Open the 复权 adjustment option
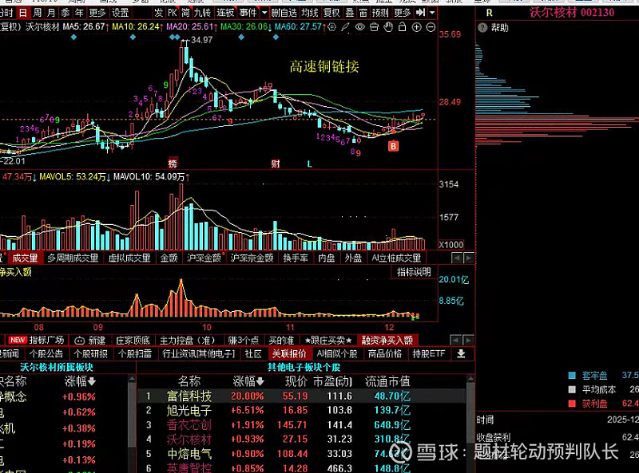 click(331, 13)
